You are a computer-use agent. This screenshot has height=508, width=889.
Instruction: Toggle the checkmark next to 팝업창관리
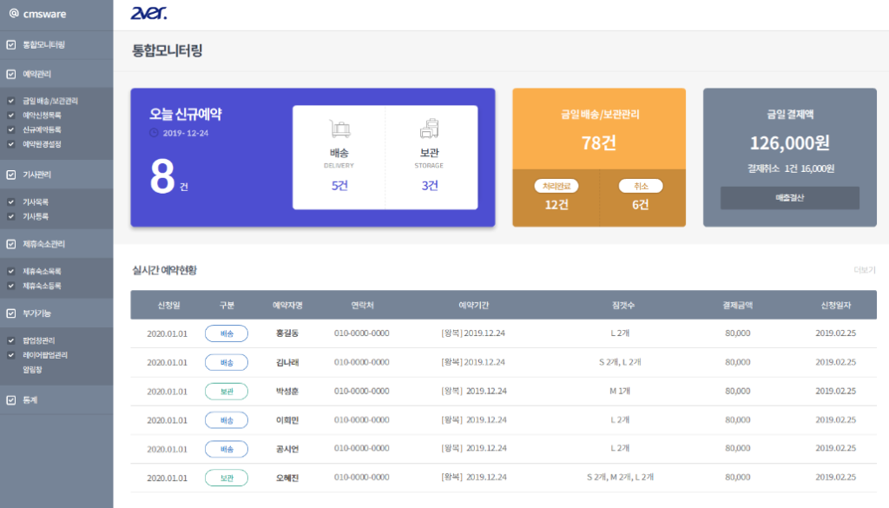(10, 340)
